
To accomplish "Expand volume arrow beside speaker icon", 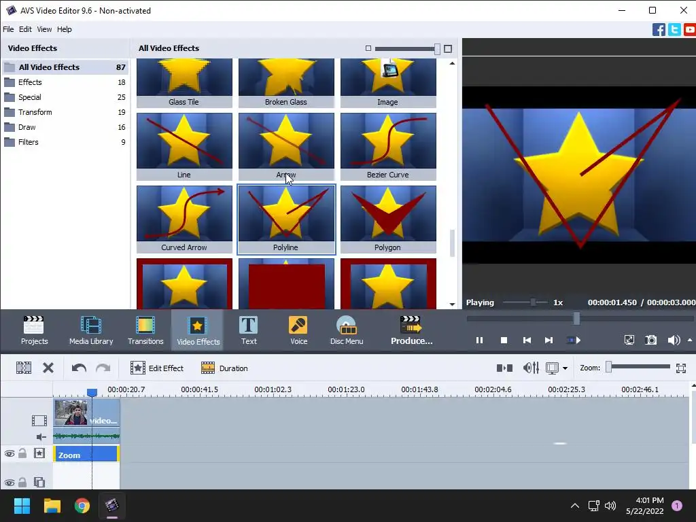I will click(690, 341).
